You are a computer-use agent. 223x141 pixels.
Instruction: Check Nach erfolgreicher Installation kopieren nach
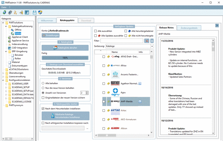[43, 123]
